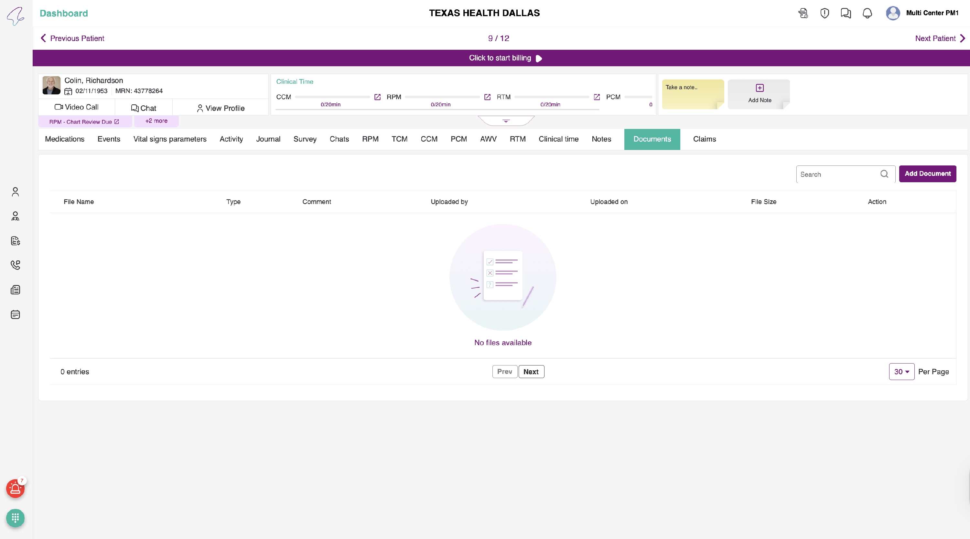Image resolution: width=970 pixels, height=539 pixels.
Task: Open the phone calls sidebar icon
Action: tap(15, 265)
